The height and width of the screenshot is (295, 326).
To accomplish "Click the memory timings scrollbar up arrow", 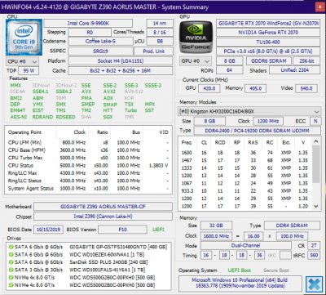I will click(x=315, y=141).
